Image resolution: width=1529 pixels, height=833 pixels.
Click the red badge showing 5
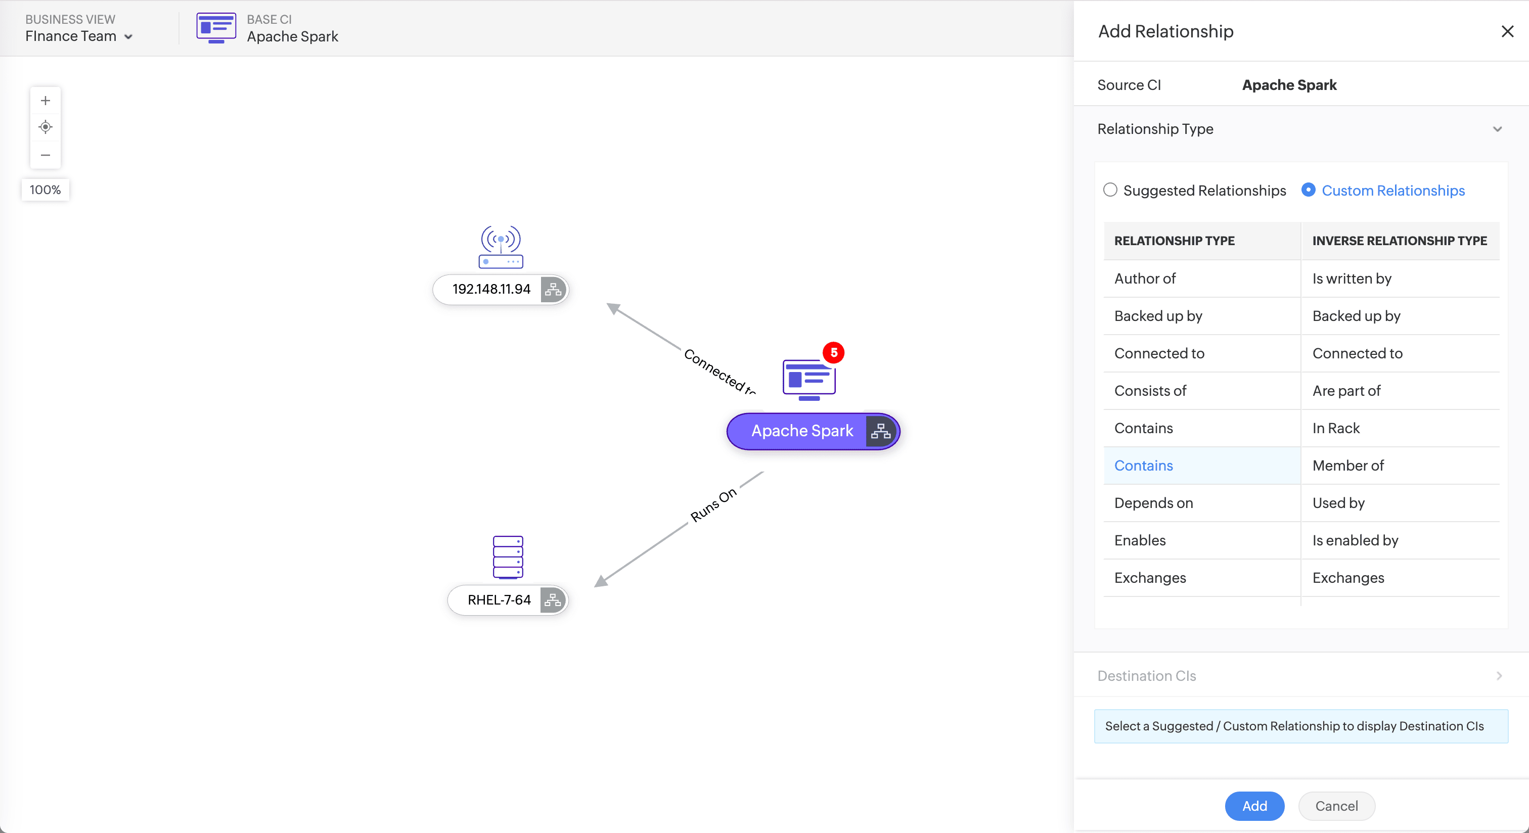click(833, 352)
